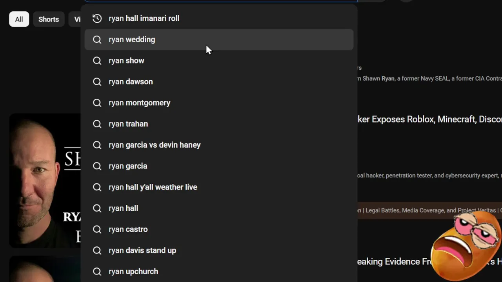Click the description mentioning 'Shawn Ryan, a former Navy SEAL'
Viewport: 502px width, 282px height.
(430, 79)
